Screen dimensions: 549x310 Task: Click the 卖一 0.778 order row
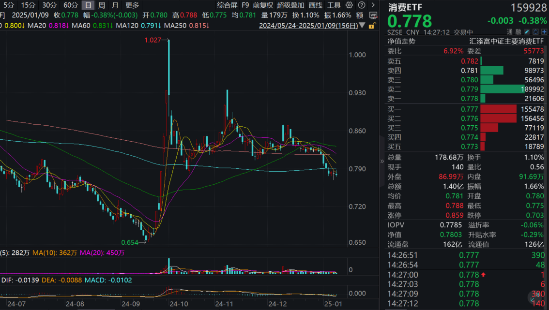pyautogui.click(x=466, y=99)
